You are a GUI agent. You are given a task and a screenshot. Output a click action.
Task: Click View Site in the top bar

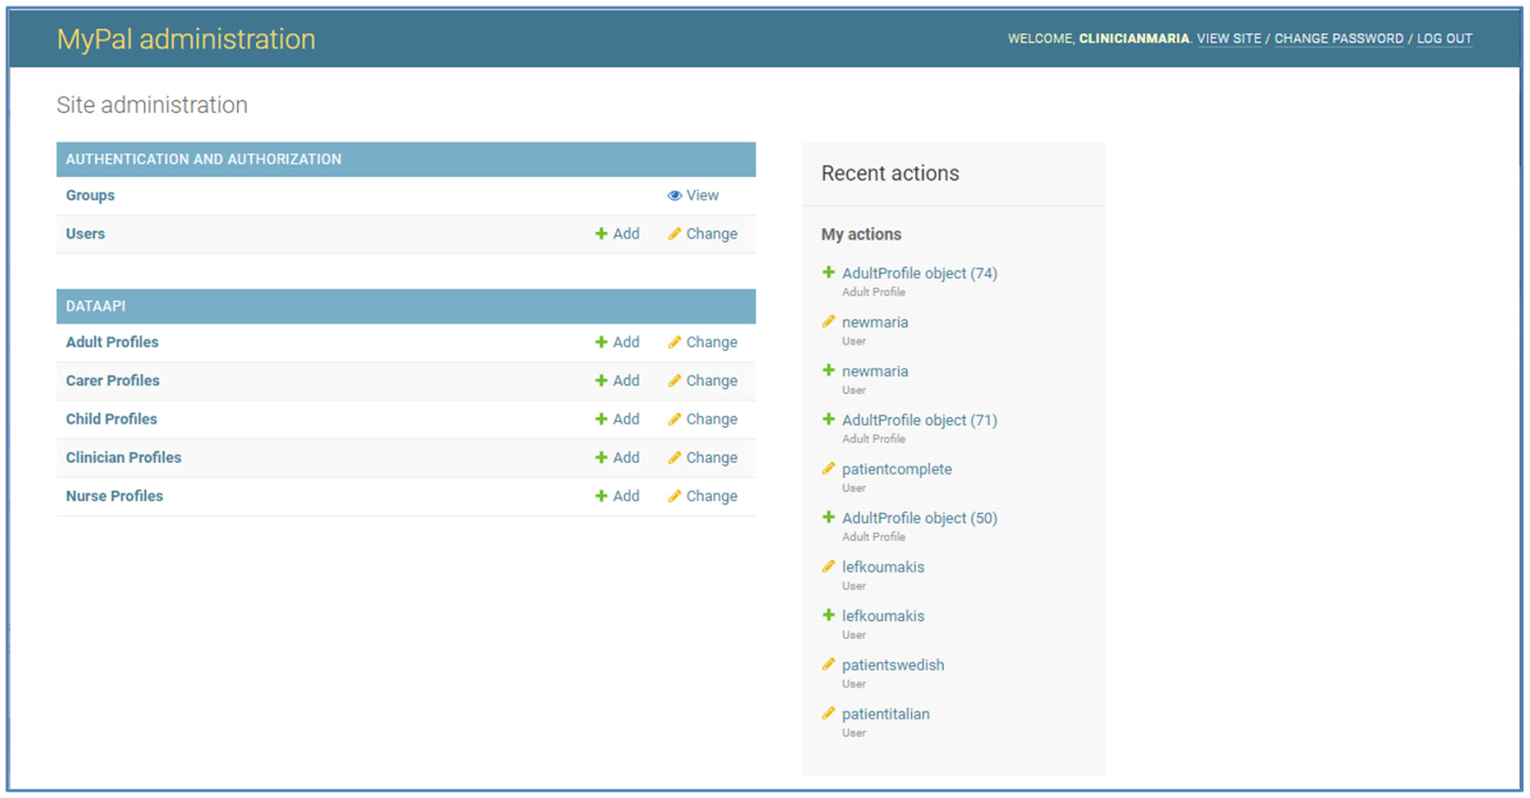(x=1229, y=39)
